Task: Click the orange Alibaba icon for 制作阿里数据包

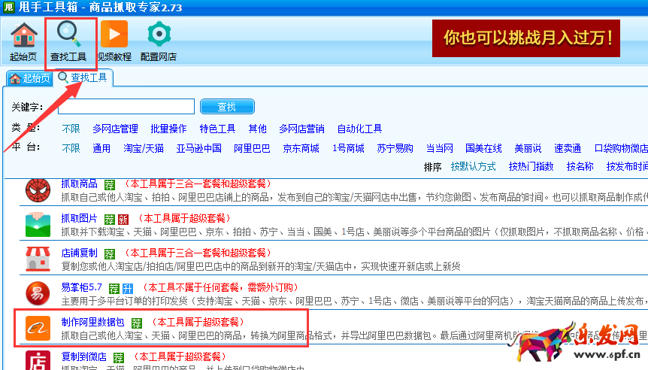Action: (38, 328)
